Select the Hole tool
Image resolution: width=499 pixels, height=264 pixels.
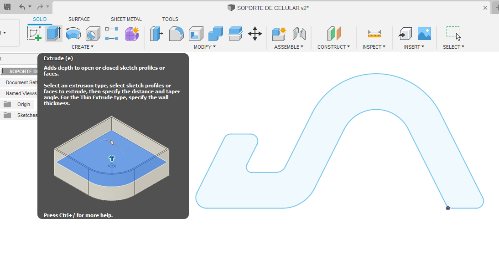[x=93, y=33]
